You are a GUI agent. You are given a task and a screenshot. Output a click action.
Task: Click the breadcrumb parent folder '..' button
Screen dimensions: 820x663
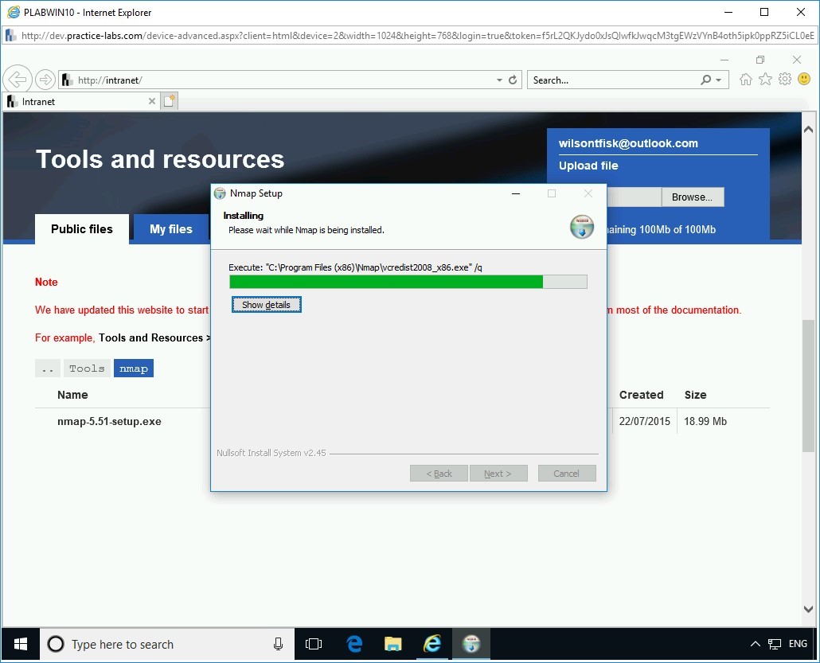(x=47, y=368)
